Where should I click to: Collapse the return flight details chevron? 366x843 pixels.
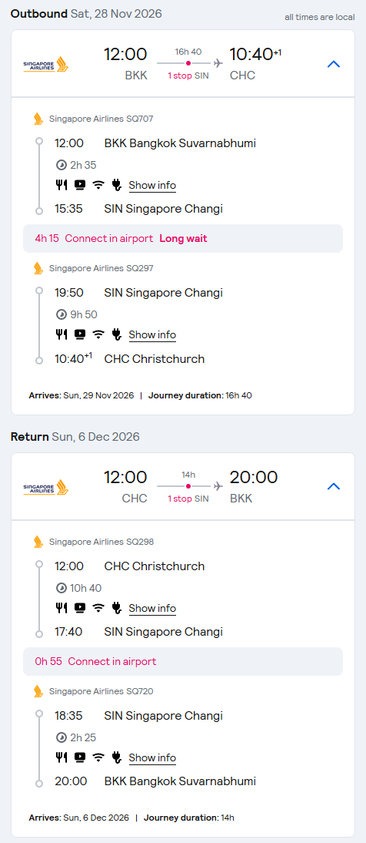(333, 486)
